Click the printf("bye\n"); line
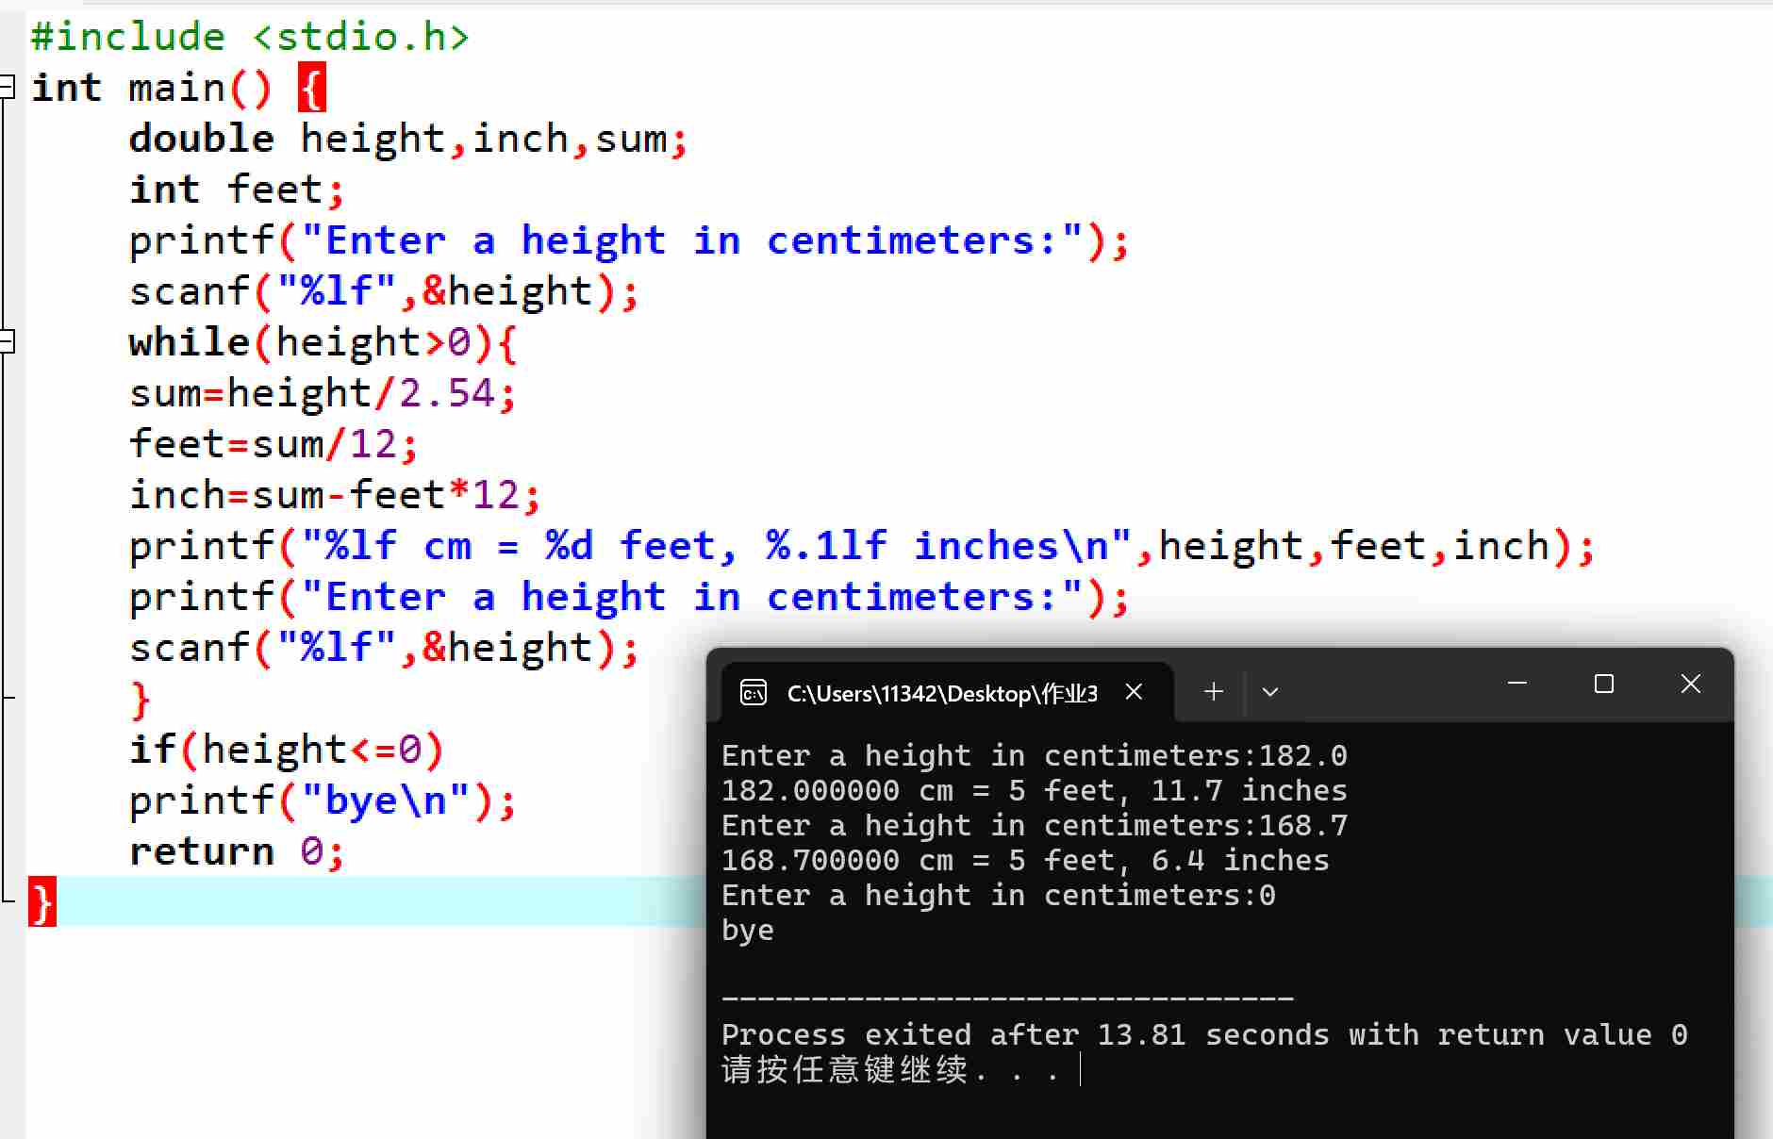This screenshot has height=1139, width=1773. [x=323, y=801]
